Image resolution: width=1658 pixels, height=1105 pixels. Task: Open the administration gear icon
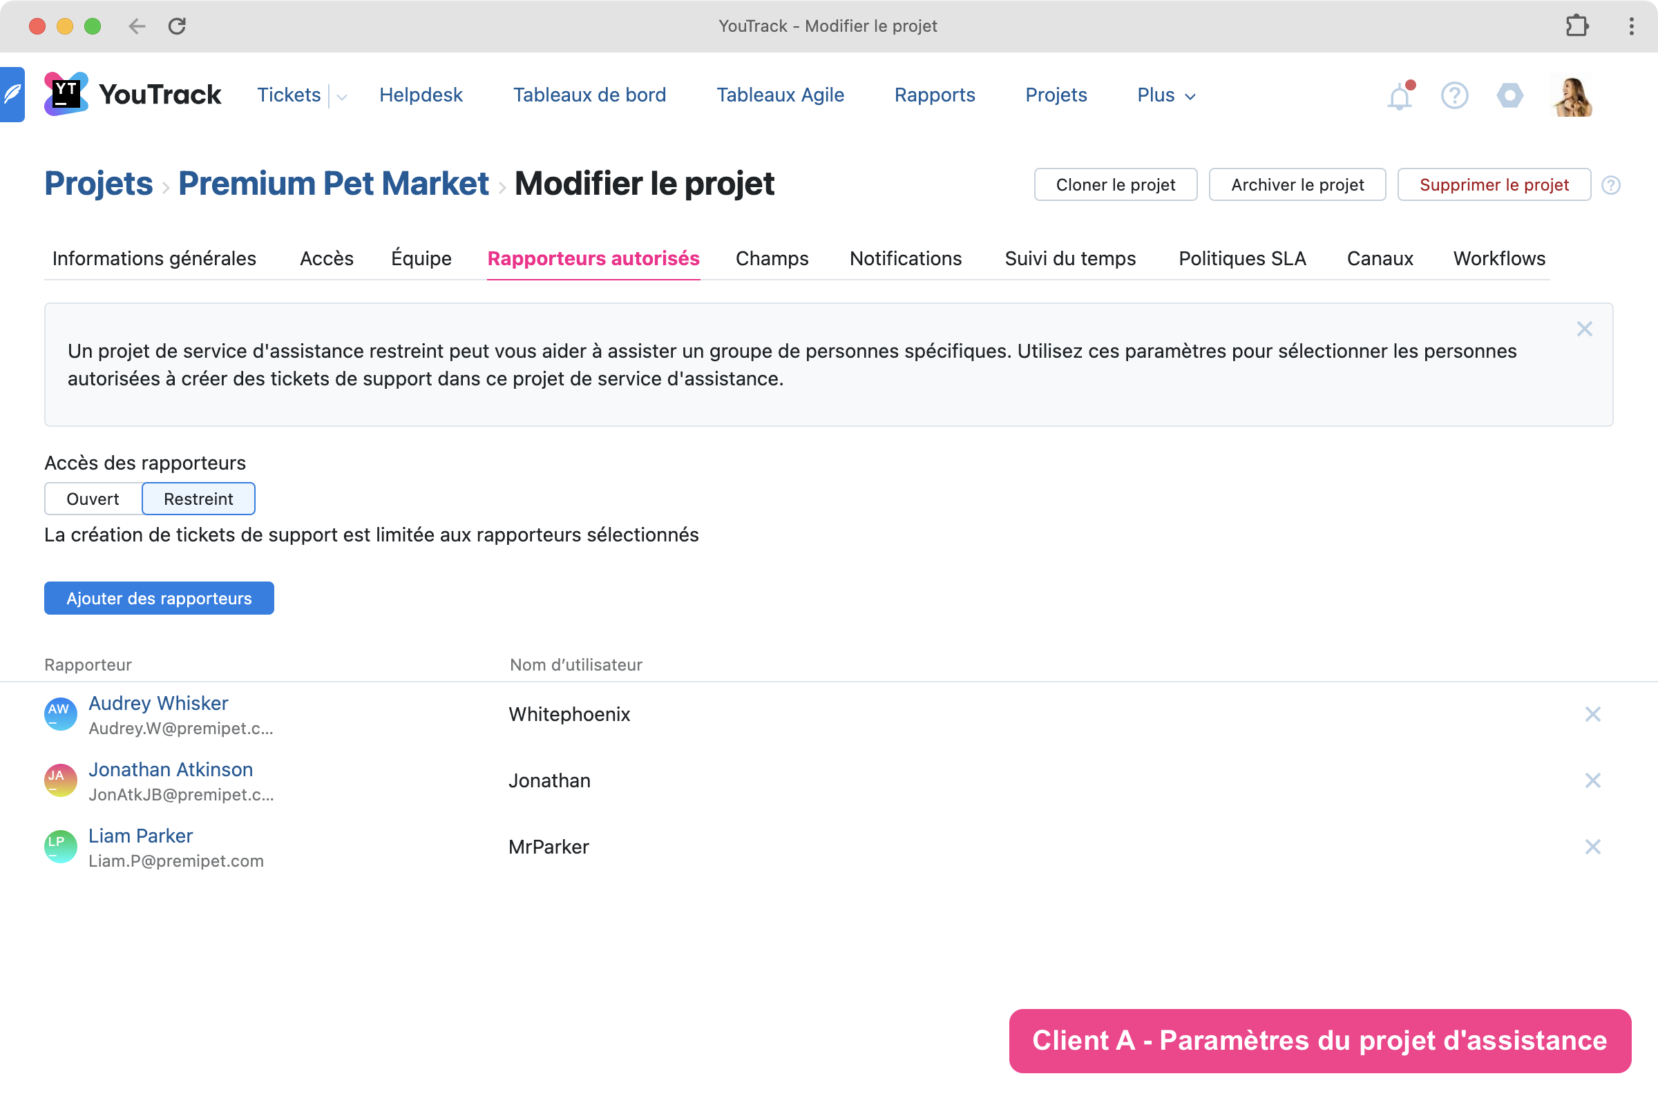click(x=1509, y=95)
